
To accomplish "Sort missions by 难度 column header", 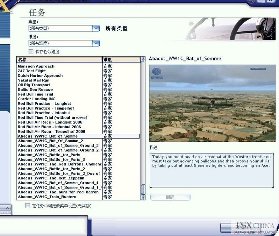I will [x=121, y=60].
